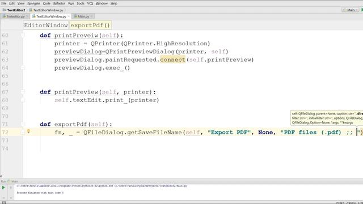This screenshot has width=363, height=204.
Task: Open the Refactor menu
Action: pos(59,3)
